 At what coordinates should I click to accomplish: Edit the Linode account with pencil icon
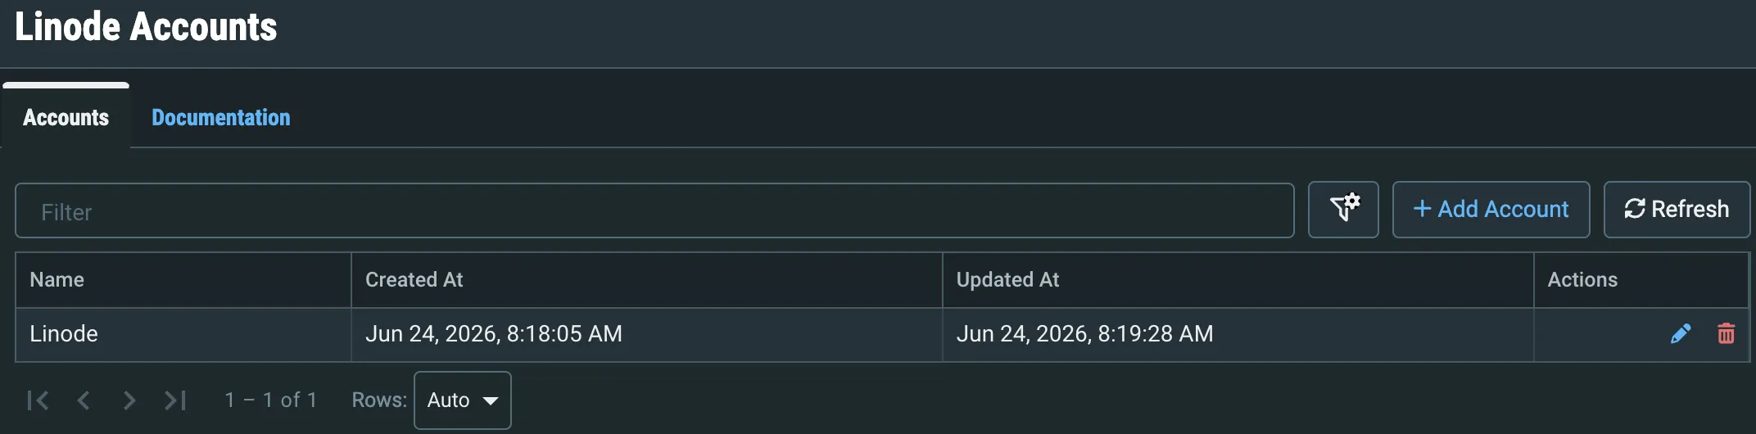pyautogui.click(x=1681, y=333)
